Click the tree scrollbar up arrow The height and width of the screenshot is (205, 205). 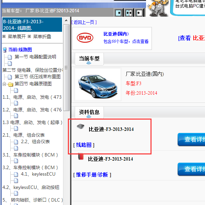point(67,20)
